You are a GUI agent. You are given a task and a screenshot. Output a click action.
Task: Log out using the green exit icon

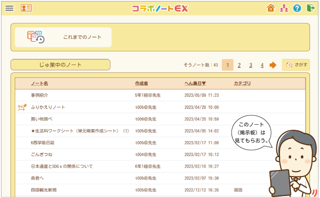pos(311,8)
